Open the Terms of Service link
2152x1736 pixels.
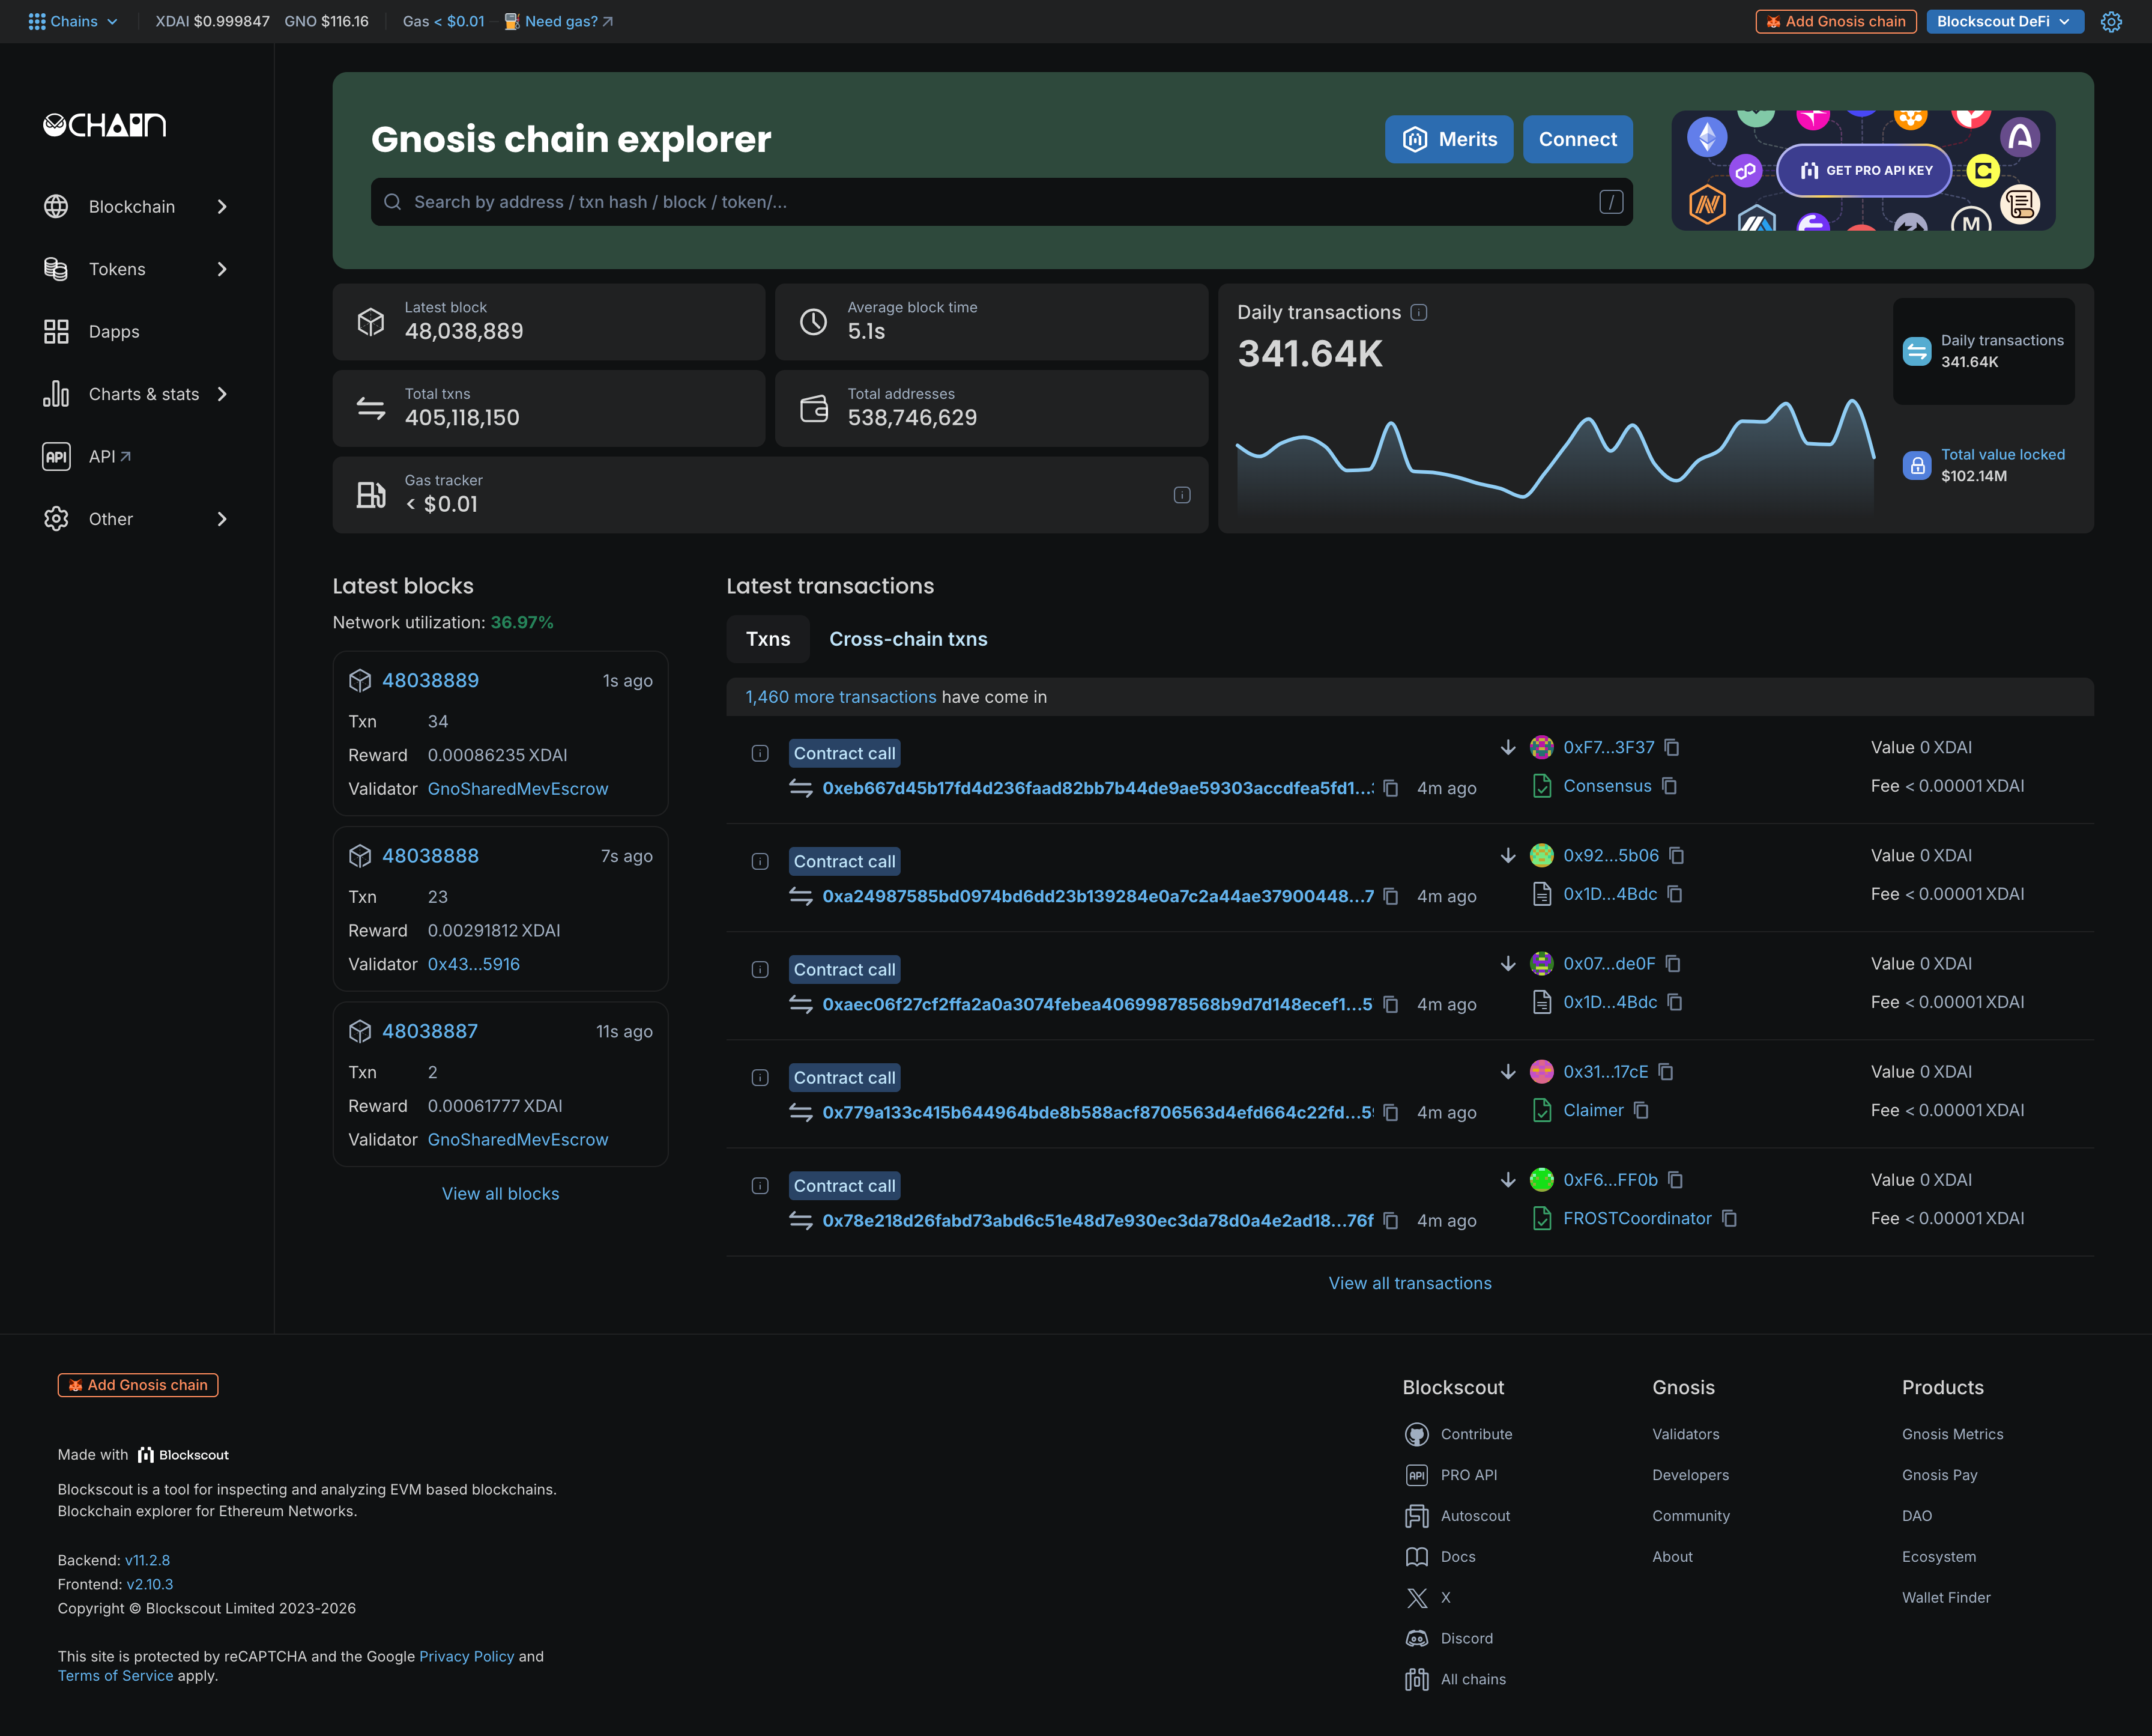[115, 1676]
